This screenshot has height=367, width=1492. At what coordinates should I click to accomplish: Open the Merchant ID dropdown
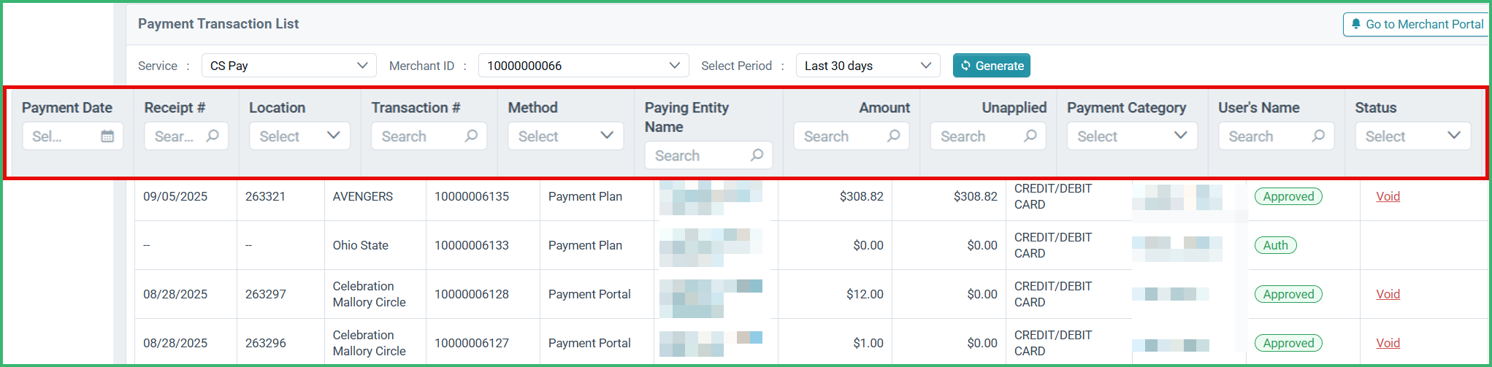pyautogui.click(x=584, y=66)
